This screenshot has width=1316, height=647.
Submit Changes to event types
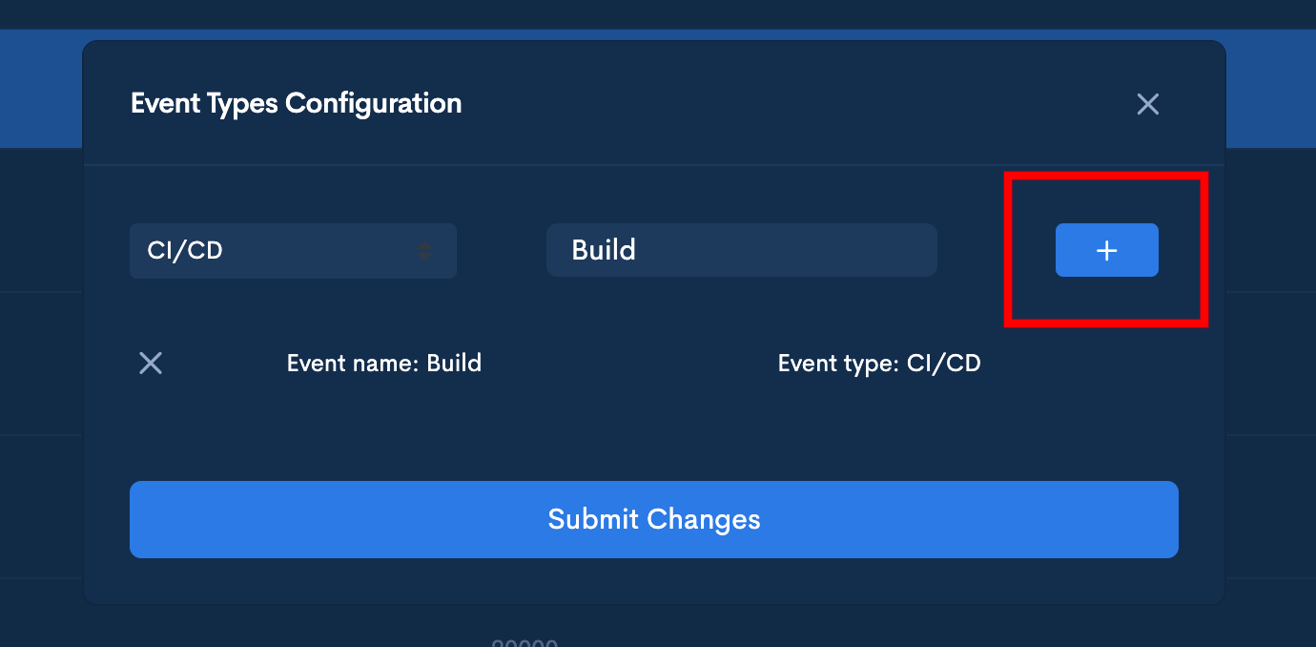[x=653, y=519]
